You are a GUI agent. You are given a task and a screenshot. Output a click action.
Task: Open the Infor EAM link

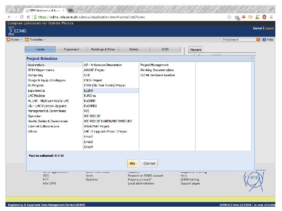(49, 183)
